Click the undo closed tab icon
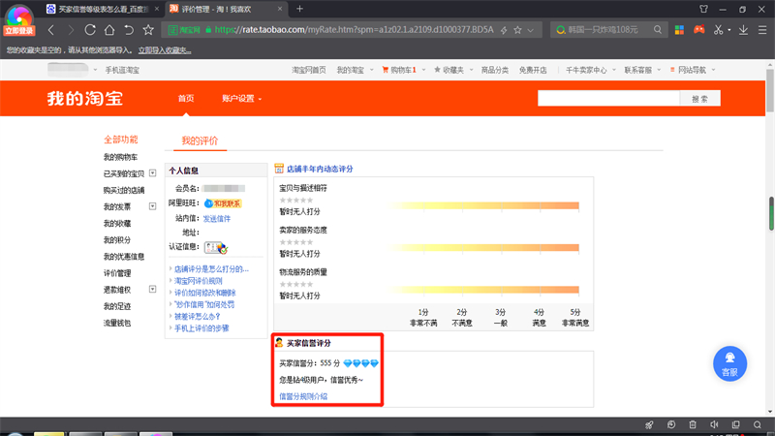 129,30
